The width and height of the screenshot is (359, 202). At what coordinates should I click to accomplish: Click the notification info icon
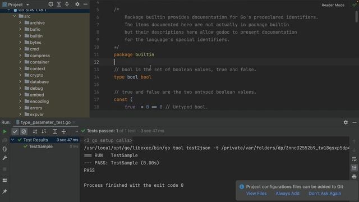(x=242, y=187)
